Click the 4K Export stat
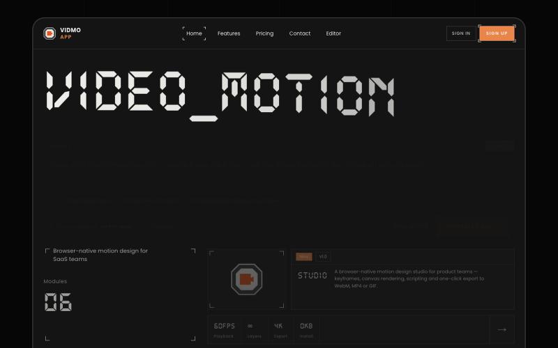The width and height of the screenshot is (558, 348). (280, 330)
